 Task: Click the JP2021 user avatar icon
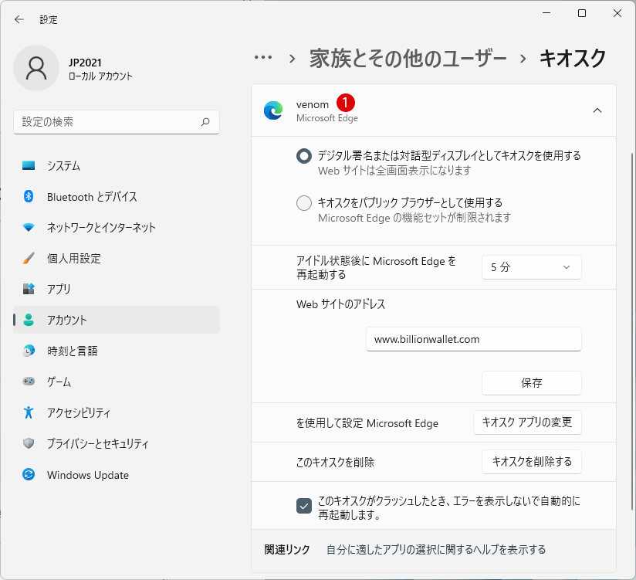point(36,68)
